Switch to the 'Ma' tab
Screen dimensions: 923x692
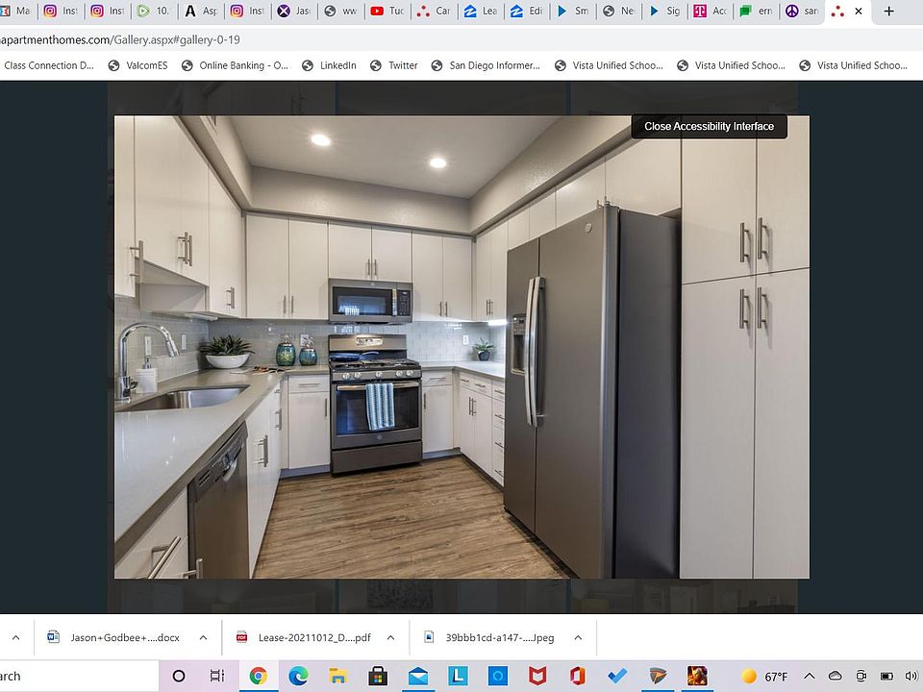[16, 12]
